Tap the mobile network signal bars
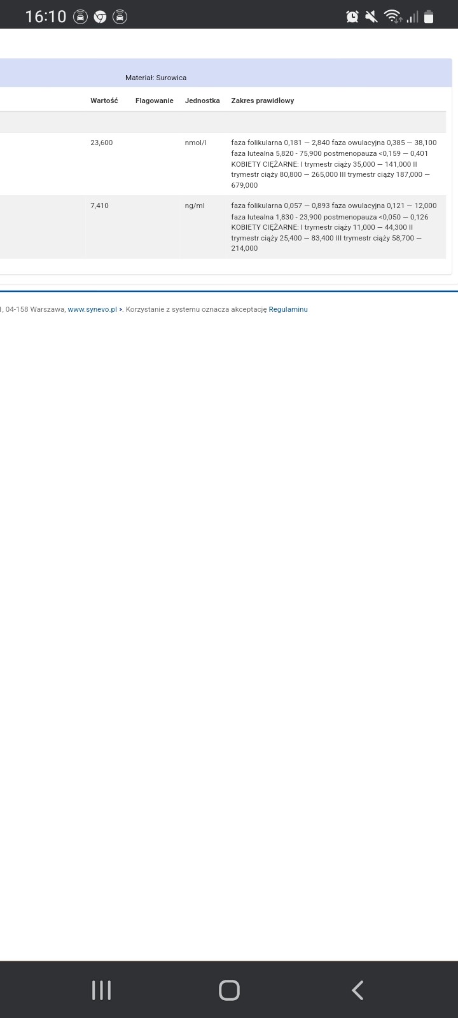This screenshot has height=1018, width=458. (412, 17)
